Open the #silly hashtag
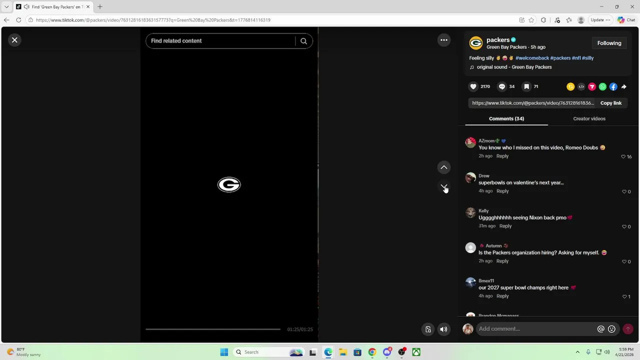The image size is (640, 360). [x=588, y=58]
